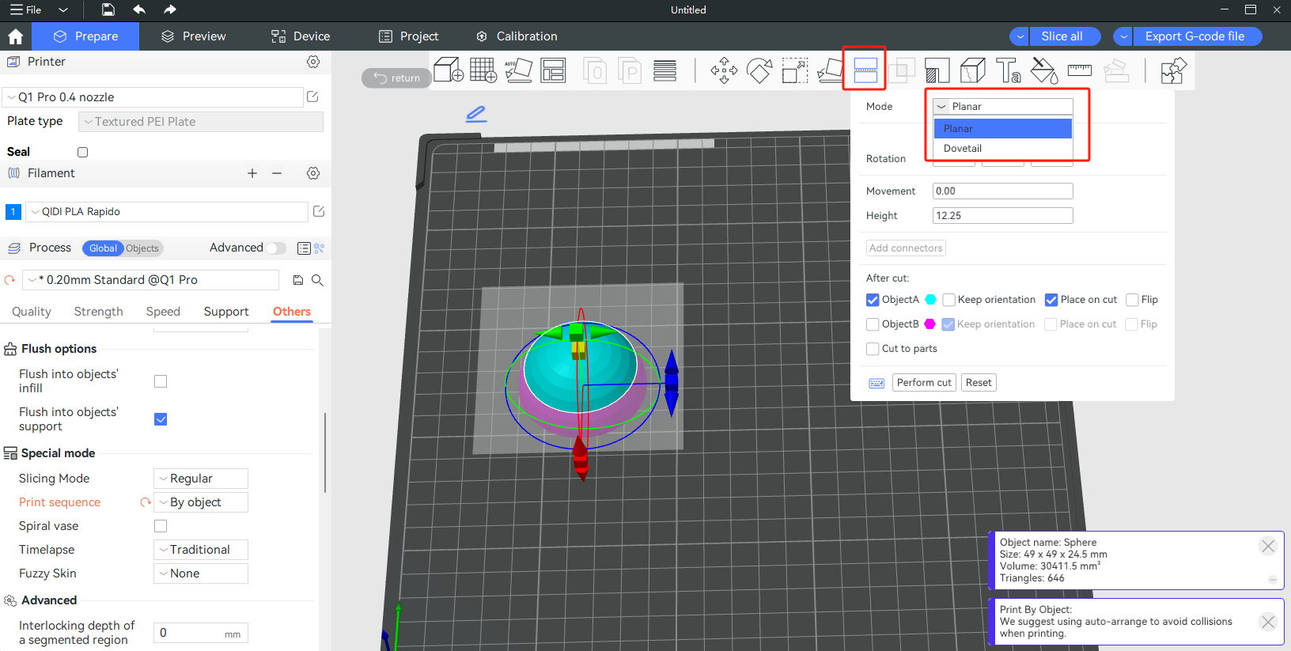
Task: Click the Add object cube icon
Action: (449, 70)
